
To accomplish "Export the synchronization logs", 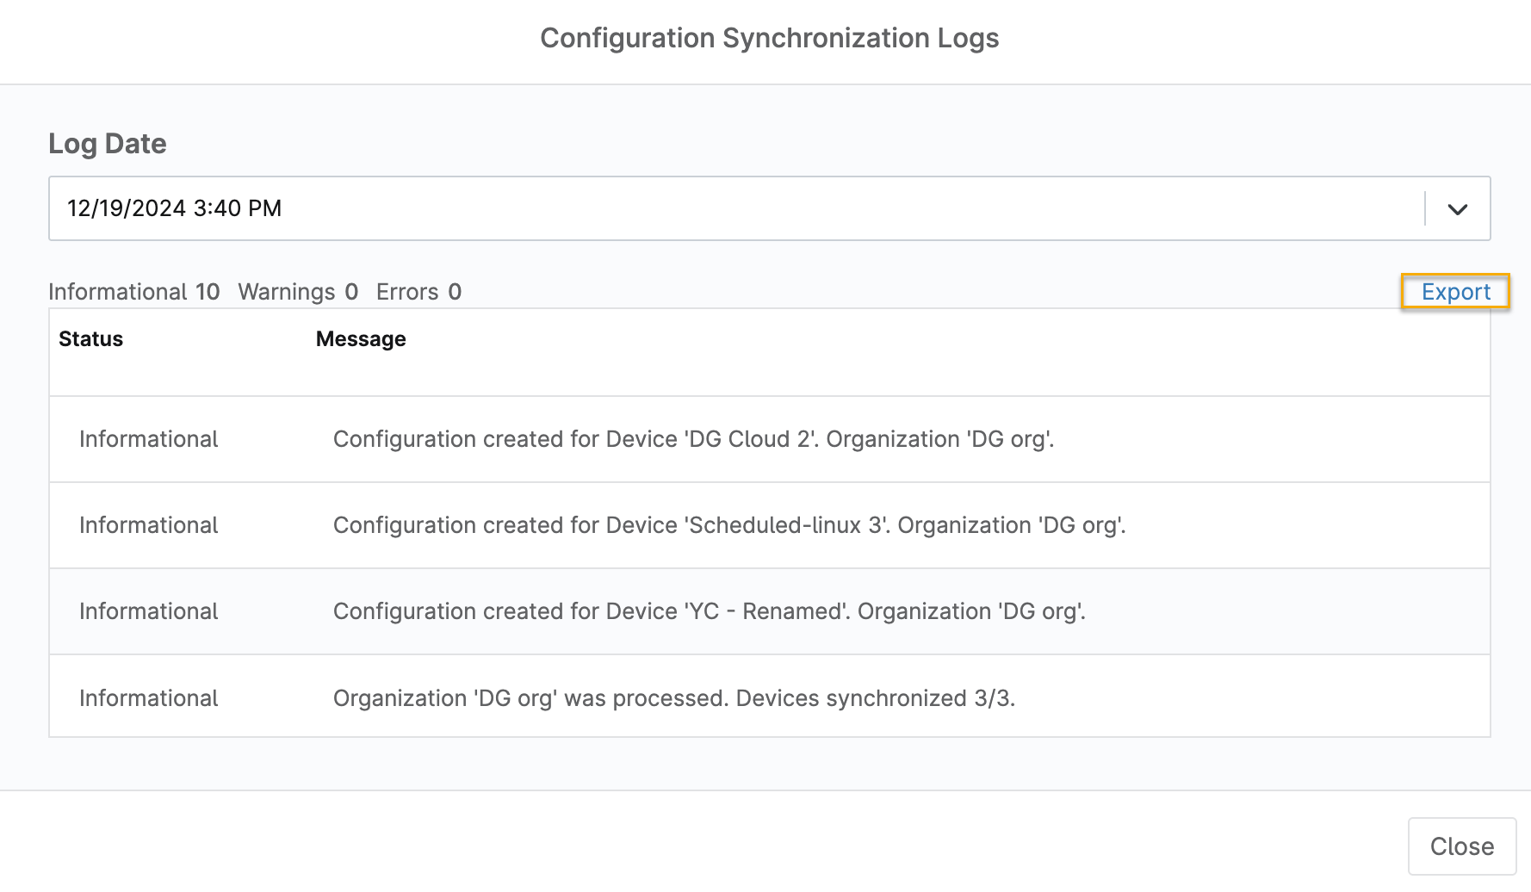I will coord(1454,292).
